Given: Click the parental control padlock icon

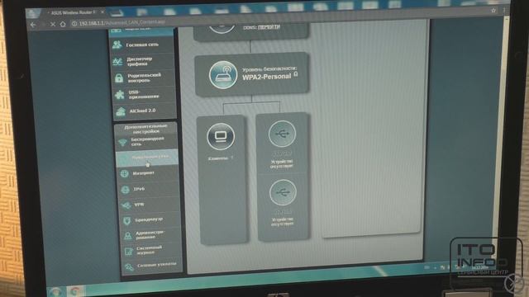Looking at the screenshot, I should point(119,78).
